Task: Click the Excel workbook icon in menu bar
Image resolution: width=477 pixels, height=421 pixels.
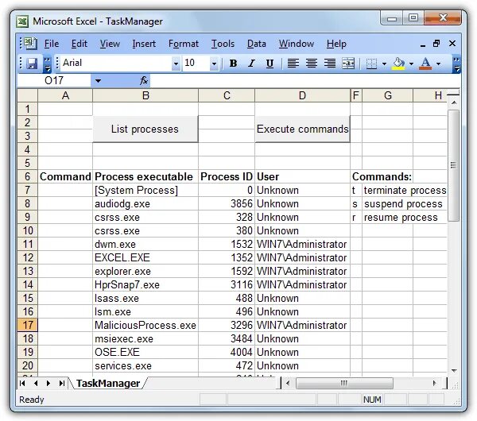Action: tap(30, 44)
